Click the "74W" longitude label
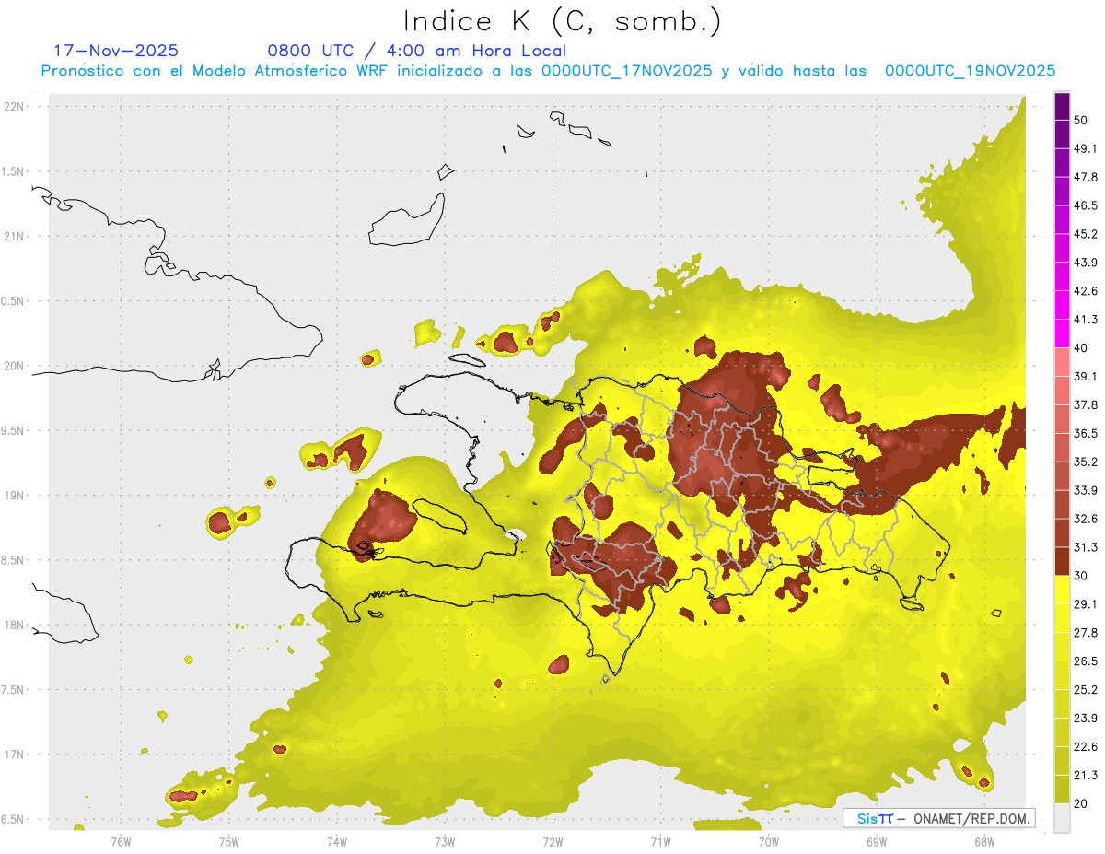The width and height of the screenshot is (1105, 854). [337, 841]
